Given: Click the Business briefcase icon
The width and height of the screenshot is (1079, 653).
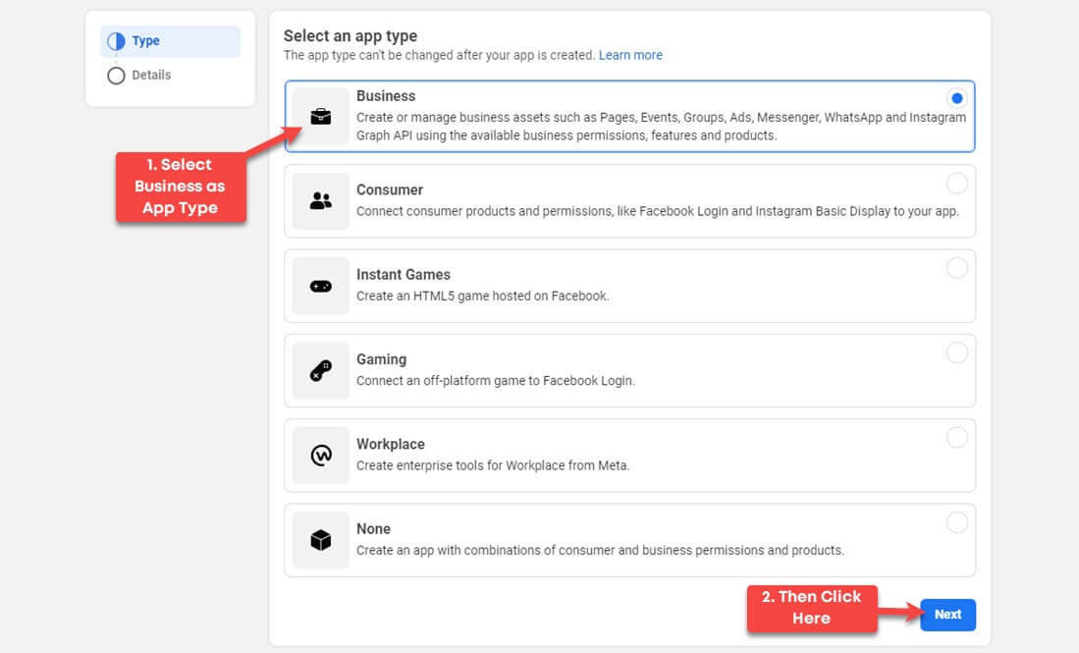Looking at the screenshot, I should [x=321, y=116].
